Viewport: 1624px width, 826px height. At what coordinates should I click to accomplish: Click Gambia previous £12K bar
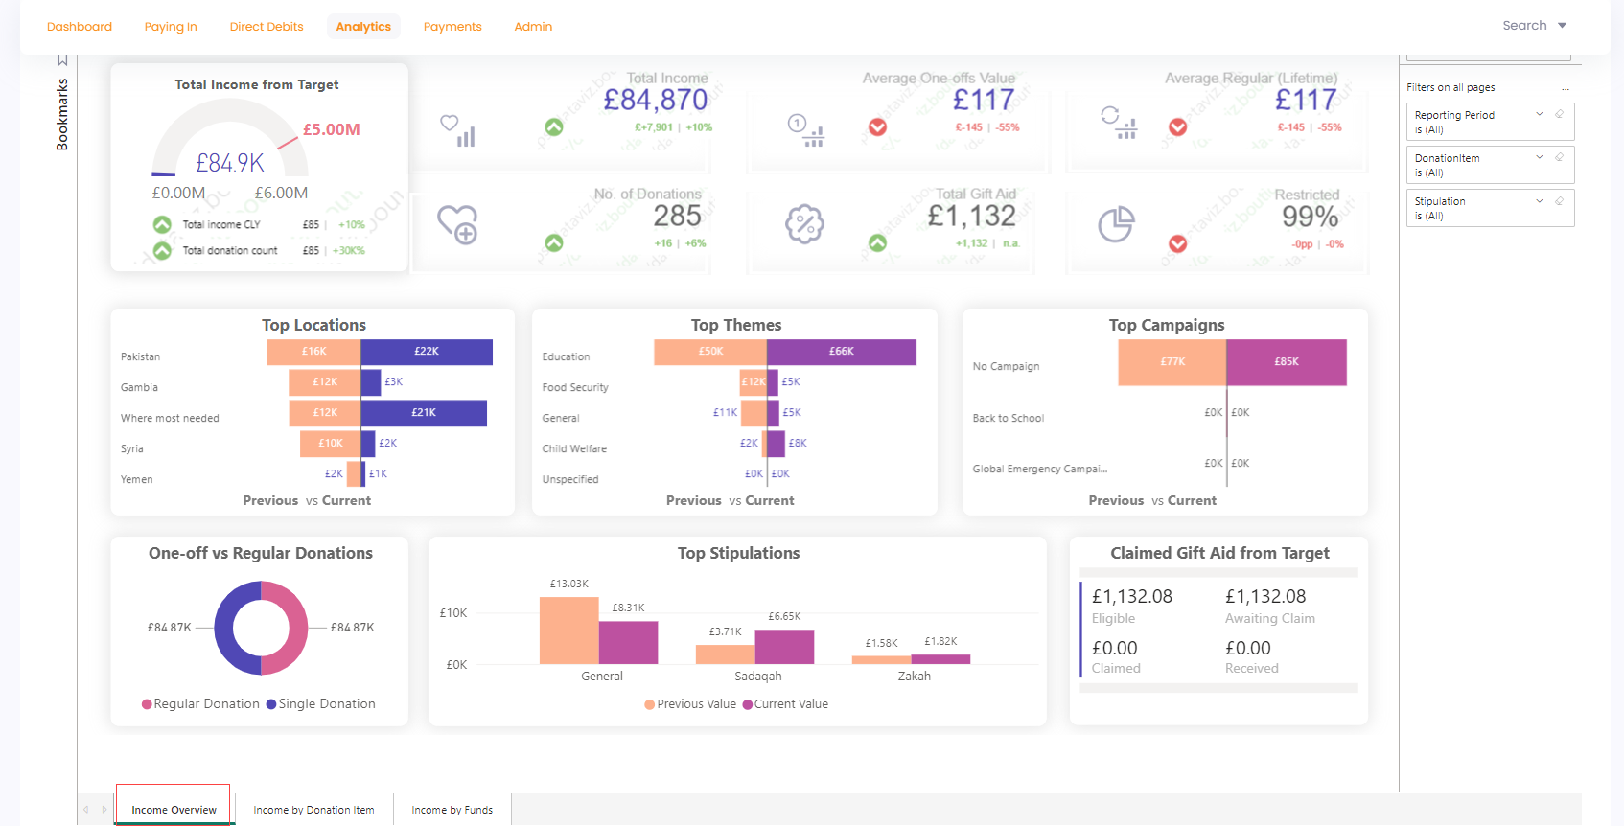(x=325, y=382)
